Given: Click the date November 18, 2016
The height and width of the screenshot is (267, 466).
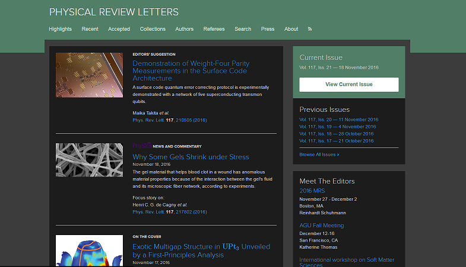Looking at the screenshot, I should (151, 165).
